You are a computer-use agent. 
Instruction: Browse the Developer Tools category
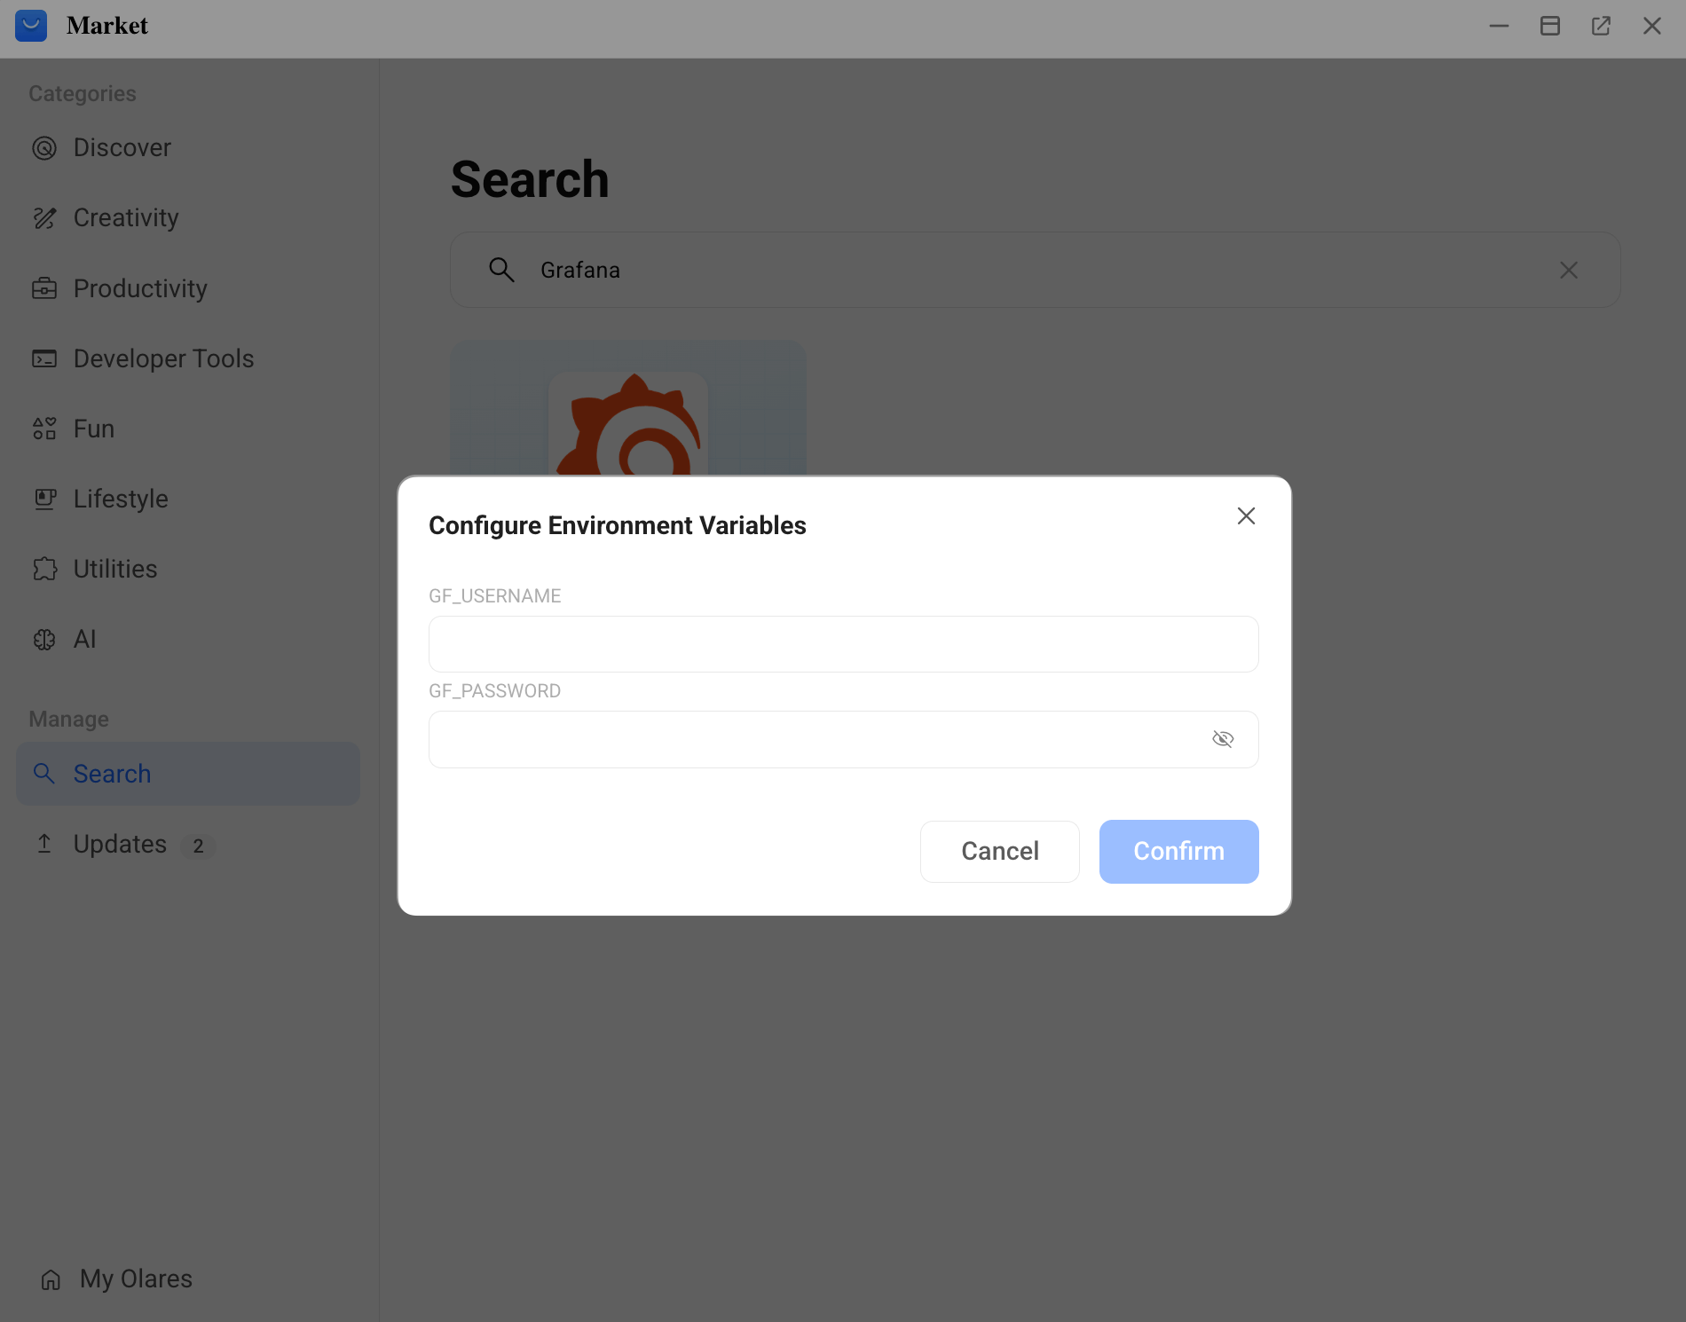coord(162,358)
